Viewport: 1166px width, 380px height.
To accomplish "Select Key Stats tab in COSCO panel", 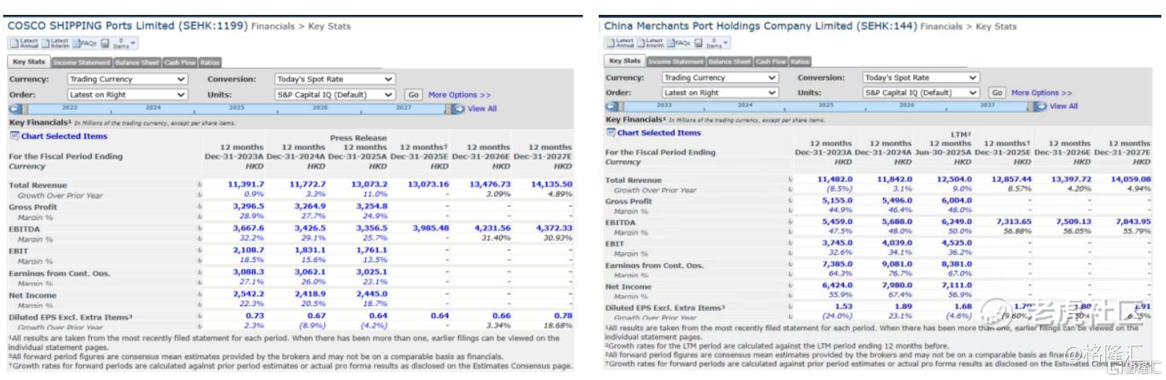I will click(x=29, y=62).
